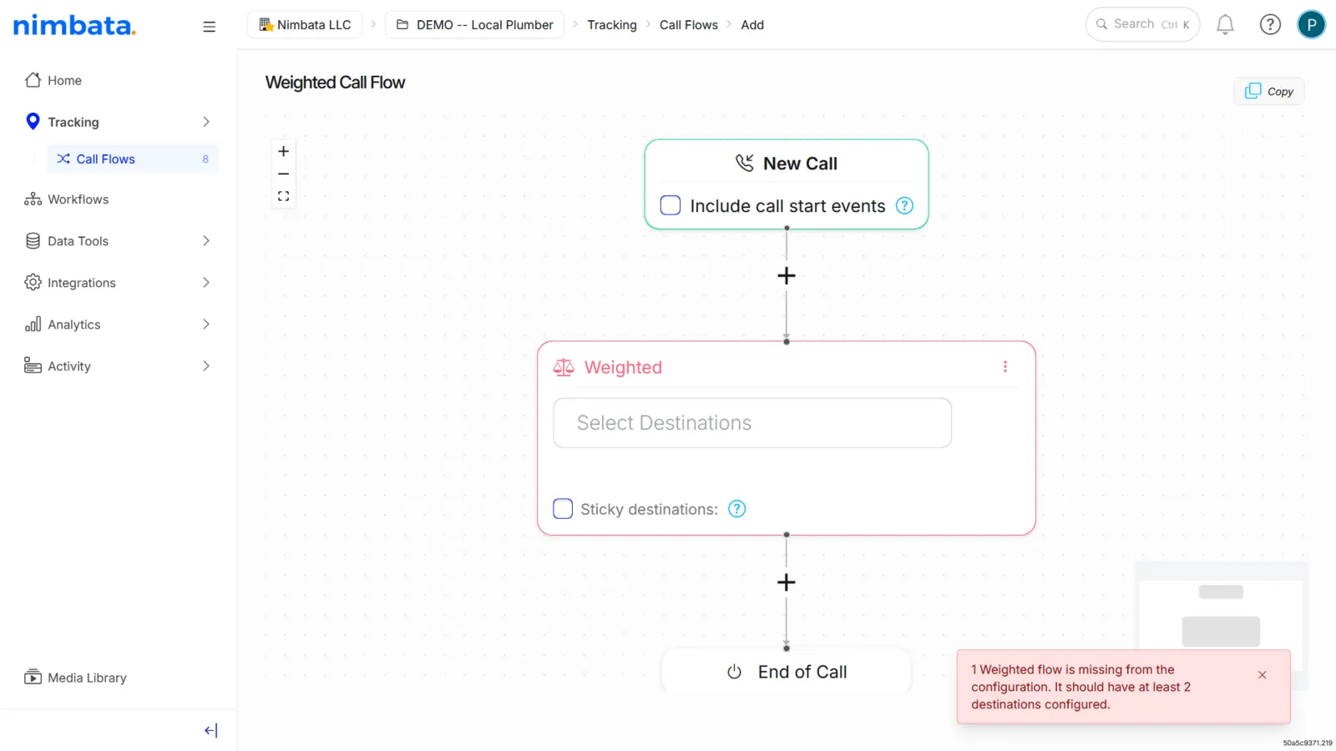Viewport: 1336px width, 751px height.
Task: Open Call Flows in sidebar
Action: click(x=133, y=159)
